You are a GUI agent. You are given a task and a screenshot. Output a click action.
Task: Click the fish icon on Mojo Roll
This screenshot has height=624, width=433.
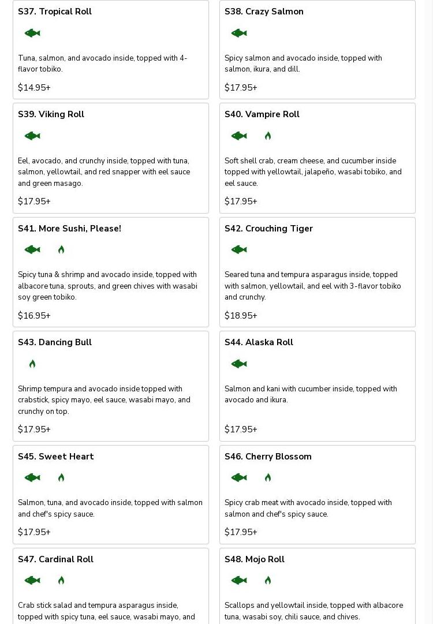coord(239,581)
